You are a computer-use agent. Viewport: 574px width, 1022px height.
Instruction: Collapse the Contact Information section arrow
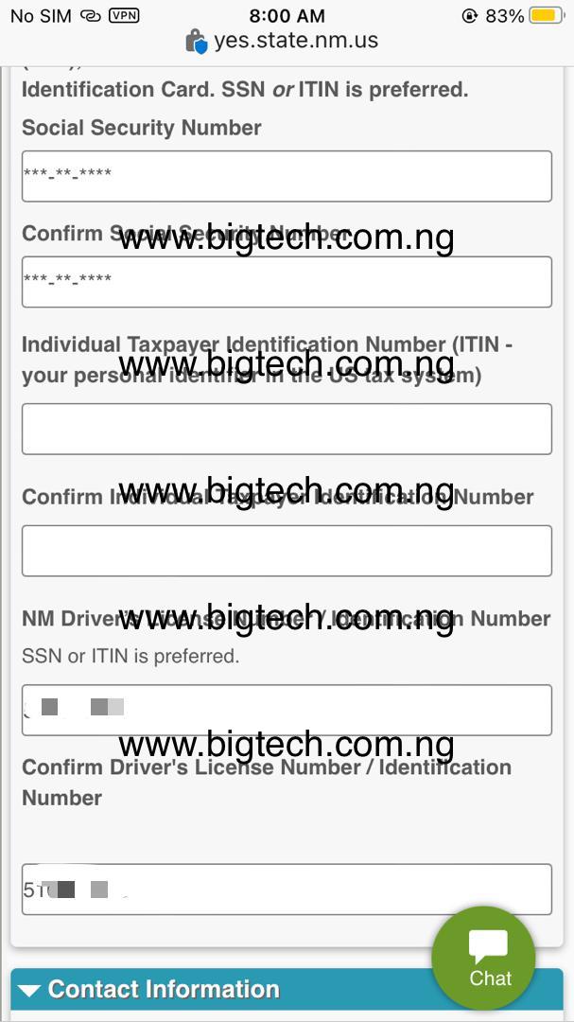tap(28, 990)
